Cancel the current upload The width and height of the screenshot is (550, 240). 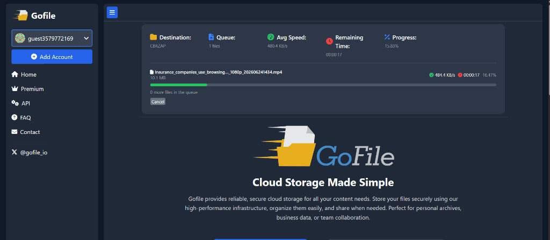coord(158,101)
